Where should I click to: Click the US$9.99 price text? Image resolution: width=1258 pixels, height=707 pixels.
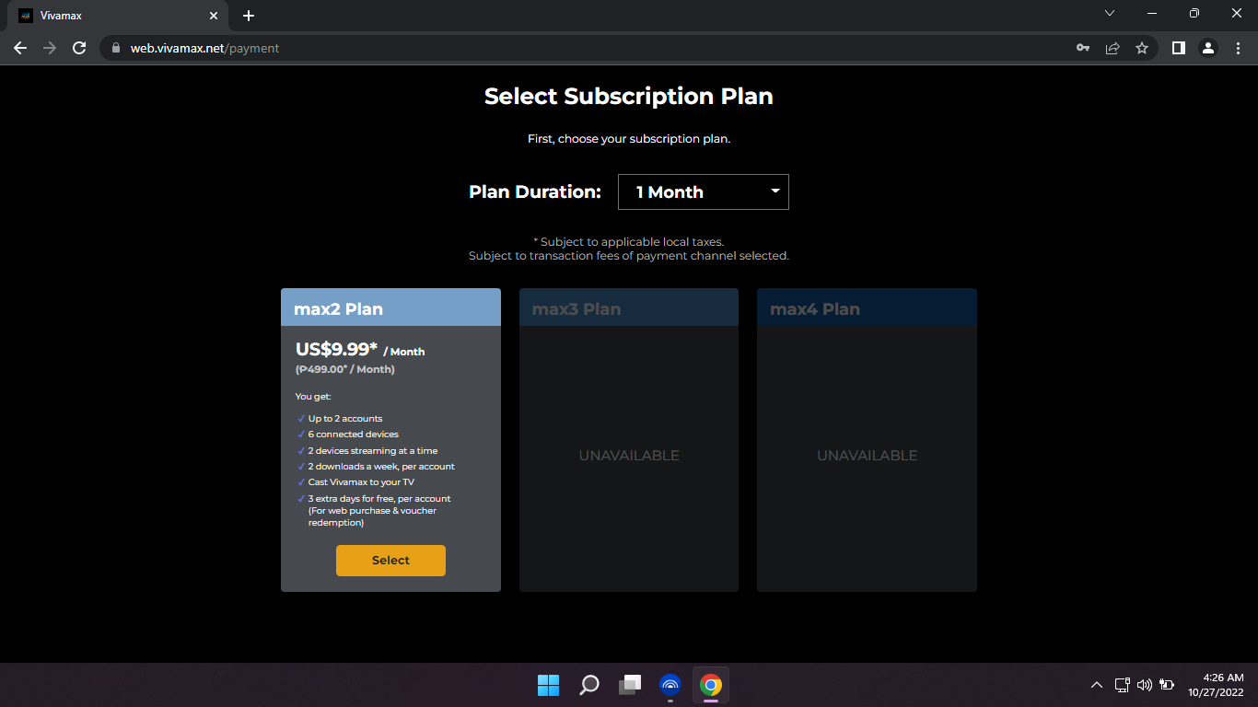coord(337,349)
